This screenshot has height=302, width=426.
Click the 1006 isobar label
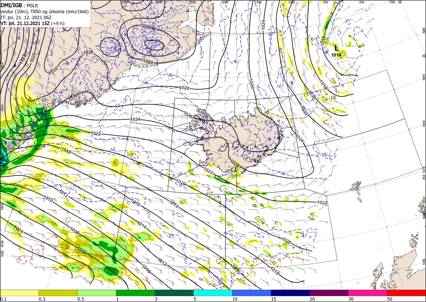tap(82, 250)
